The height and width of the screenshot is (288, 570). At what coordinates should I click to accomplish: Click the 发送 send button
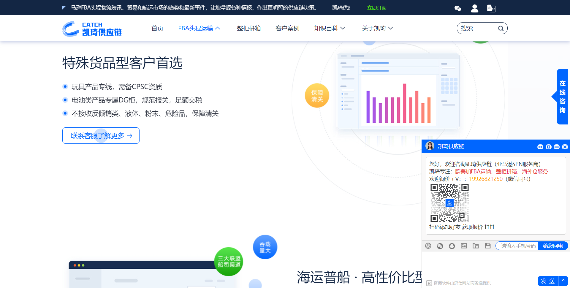(548, 281)
